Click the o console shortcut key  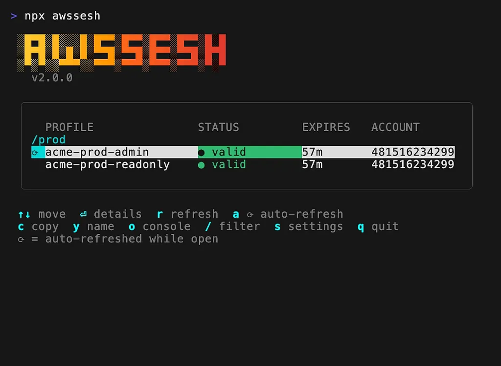132,227
